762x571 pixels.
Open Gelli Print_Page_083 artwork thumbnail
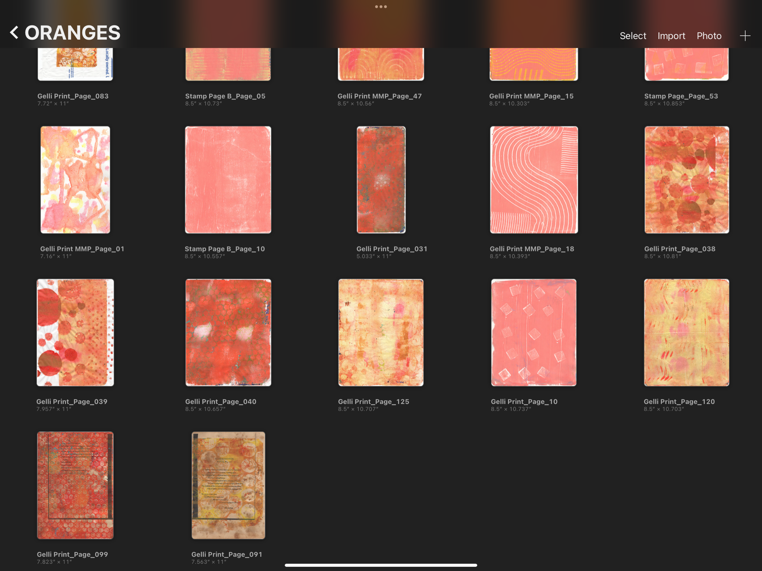coord(75,64)
